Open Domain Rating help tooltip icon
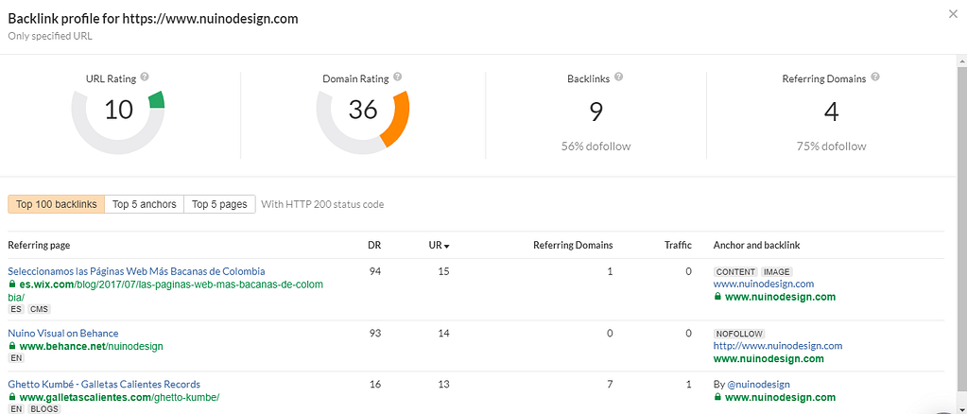This screenshot has height=414, width=967. click(x=398, y=78)
